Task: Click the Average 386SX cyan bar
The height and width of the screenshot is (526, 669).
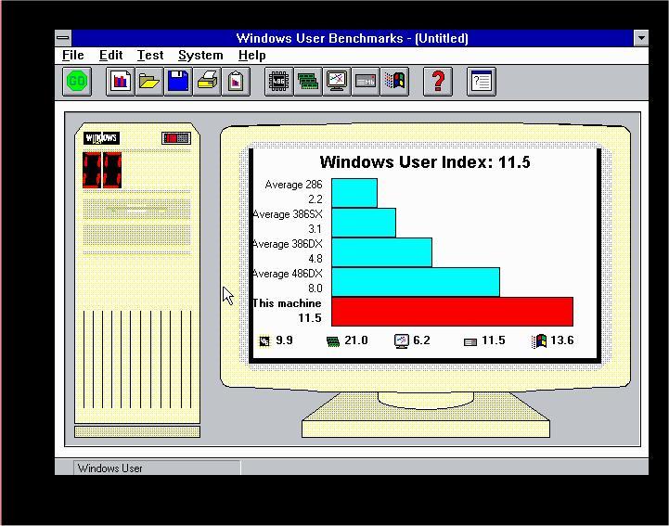Action: pyautogui.click(x=364, y=223)
